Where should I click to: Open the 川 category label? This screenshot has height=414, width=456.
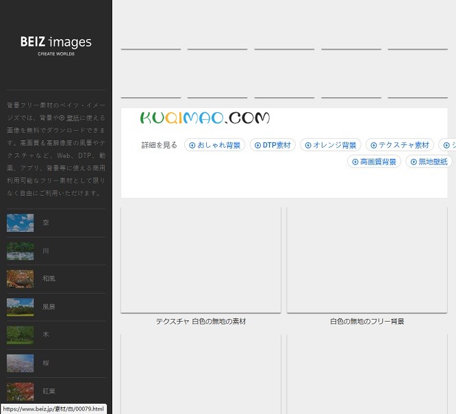46,250
